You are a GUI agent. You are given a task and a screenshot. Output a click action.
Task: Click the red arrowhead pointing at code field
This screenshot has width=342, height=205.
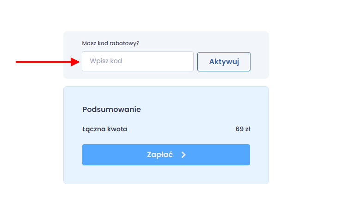pos(75,62)
